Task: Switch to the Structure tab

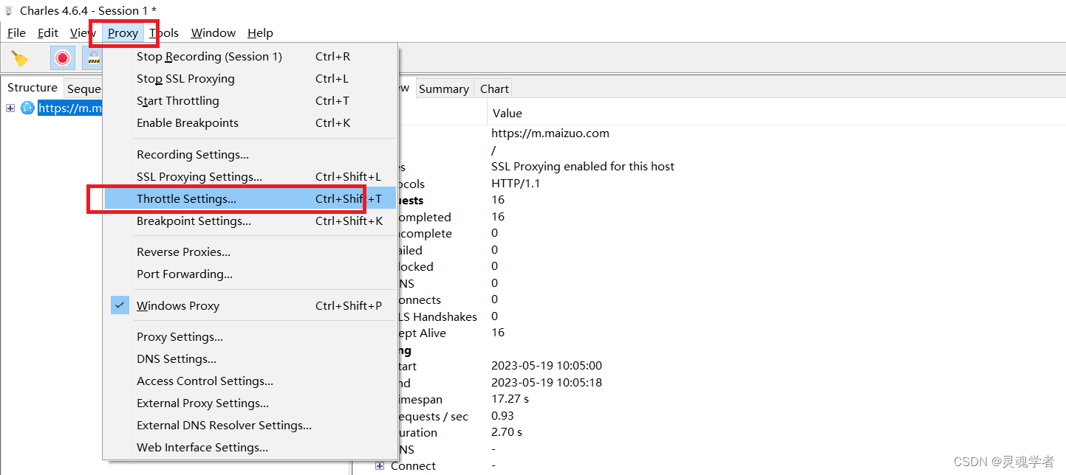Action: point(33,88)
